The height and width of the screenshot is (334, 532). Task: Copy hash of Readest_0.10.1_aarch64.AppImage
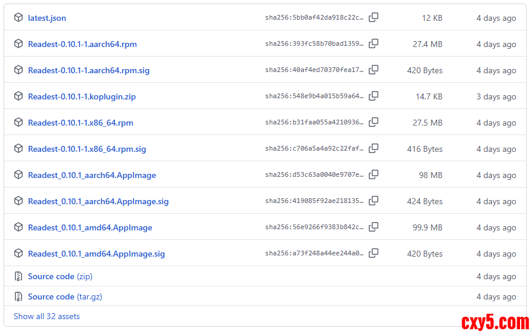pos(374,175)
